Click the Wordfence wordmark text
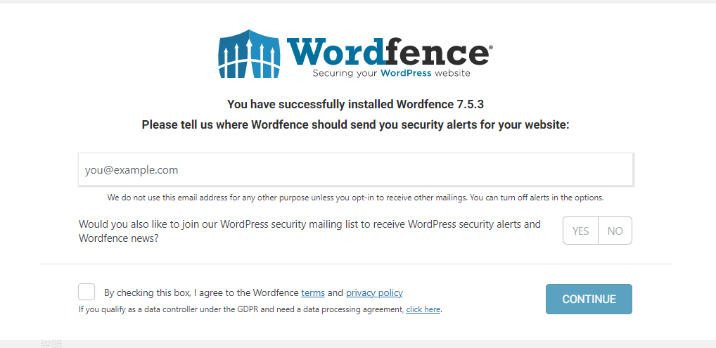716x348 pixels. [x=388, y=52]
